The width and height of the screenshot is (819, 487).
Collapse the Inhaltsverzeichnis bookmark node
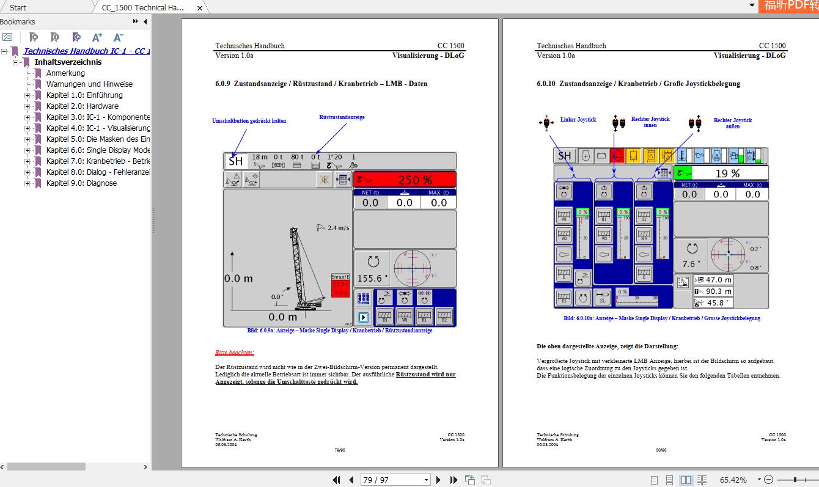tap(16, 62)
